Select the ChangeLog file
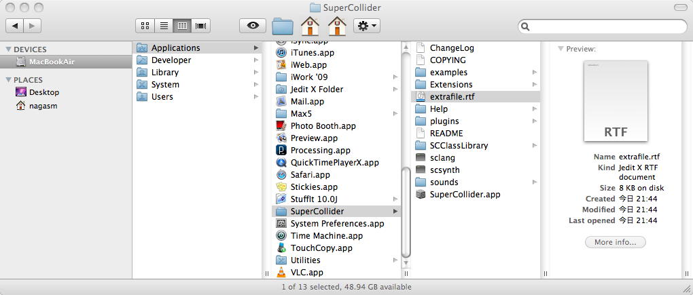693x295 pixels. click(x=476, y=47)
